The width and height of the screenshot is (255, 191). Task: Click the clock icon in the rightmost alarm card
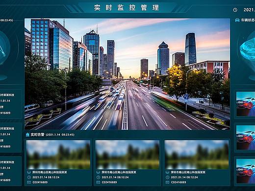point(167,177)
